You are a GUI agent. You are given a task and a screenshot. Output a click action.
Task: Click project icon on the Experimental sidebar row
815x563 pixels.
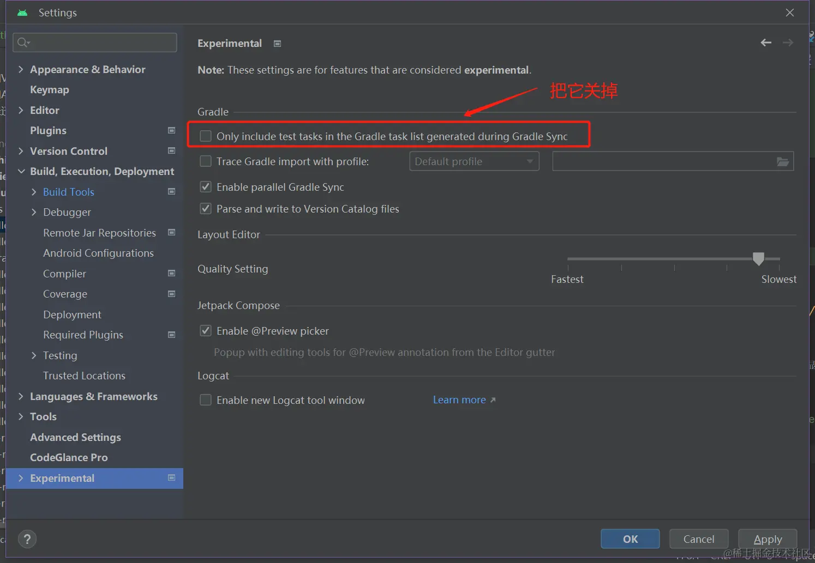click(x=171, y=478)
